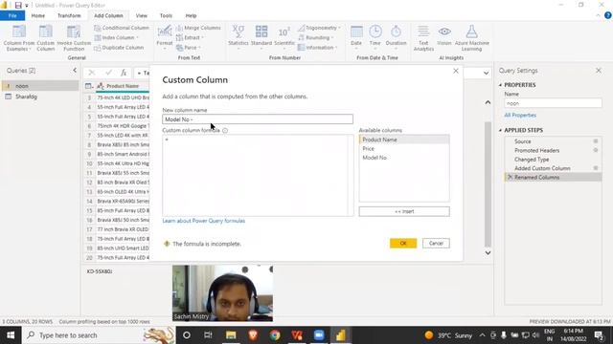This screenshot has height=344, width=613.
Task: Open Learn about Power Query formulas link
Action: [204, 221]
